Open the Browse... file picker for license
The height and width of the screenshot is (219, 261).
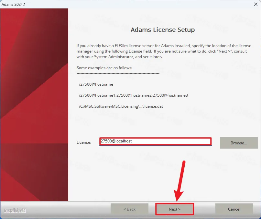(x=239, y=143)
